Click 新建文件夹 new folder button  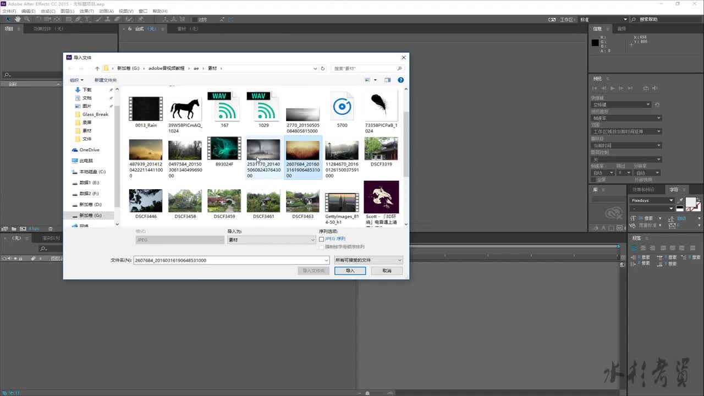point(105,80)
